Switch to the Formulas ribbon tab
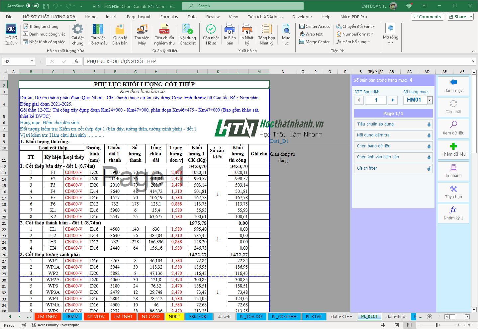478x329 pixels. (x=169, y=17)
